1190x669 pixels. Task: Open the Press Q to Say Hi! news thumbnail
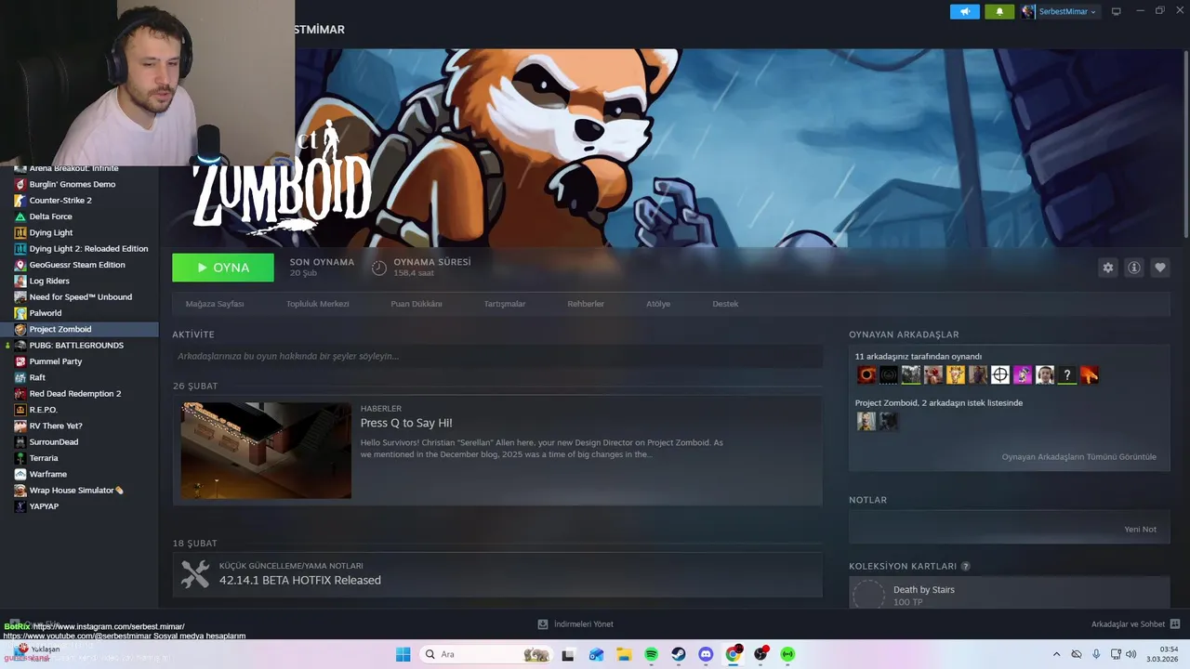[266, 451]
